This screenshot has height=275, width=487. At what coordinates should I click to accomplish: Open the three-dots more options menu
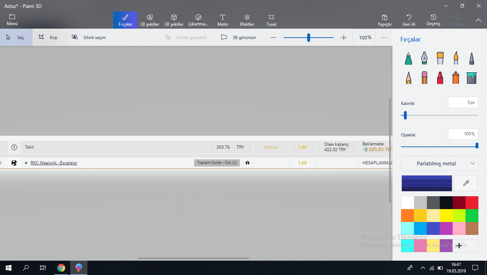click(x=384, y=37)
